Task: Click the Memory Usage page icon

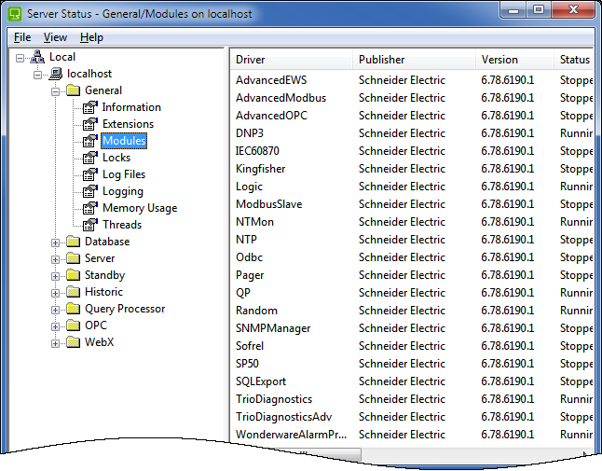Action: pyautogui.click(x=89, y=208)
